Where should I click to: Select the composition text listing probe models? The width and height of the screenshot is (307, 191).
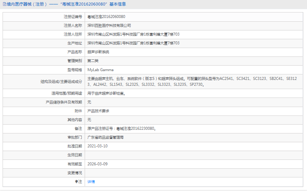click(x=192, y=81)
